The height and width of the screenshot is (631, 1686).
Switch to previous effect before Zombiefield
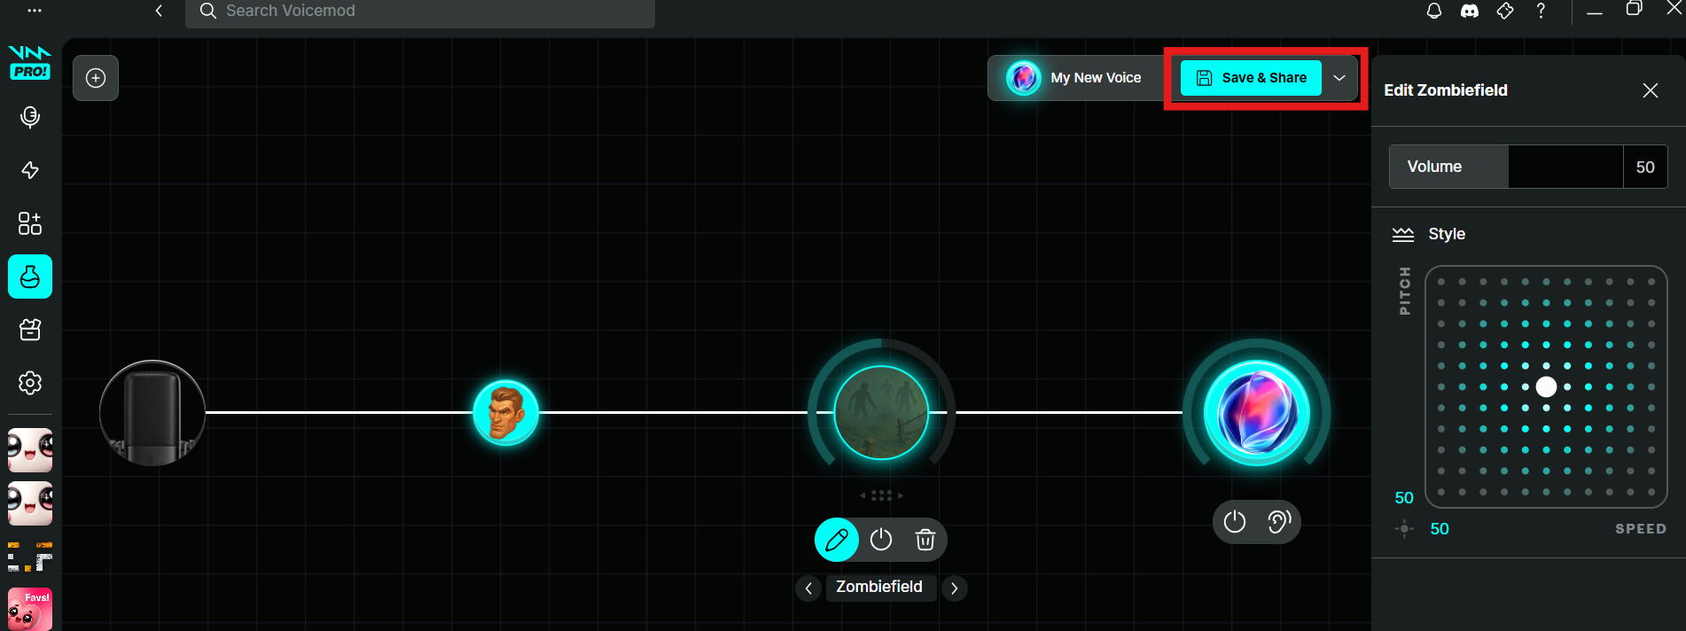808,588
